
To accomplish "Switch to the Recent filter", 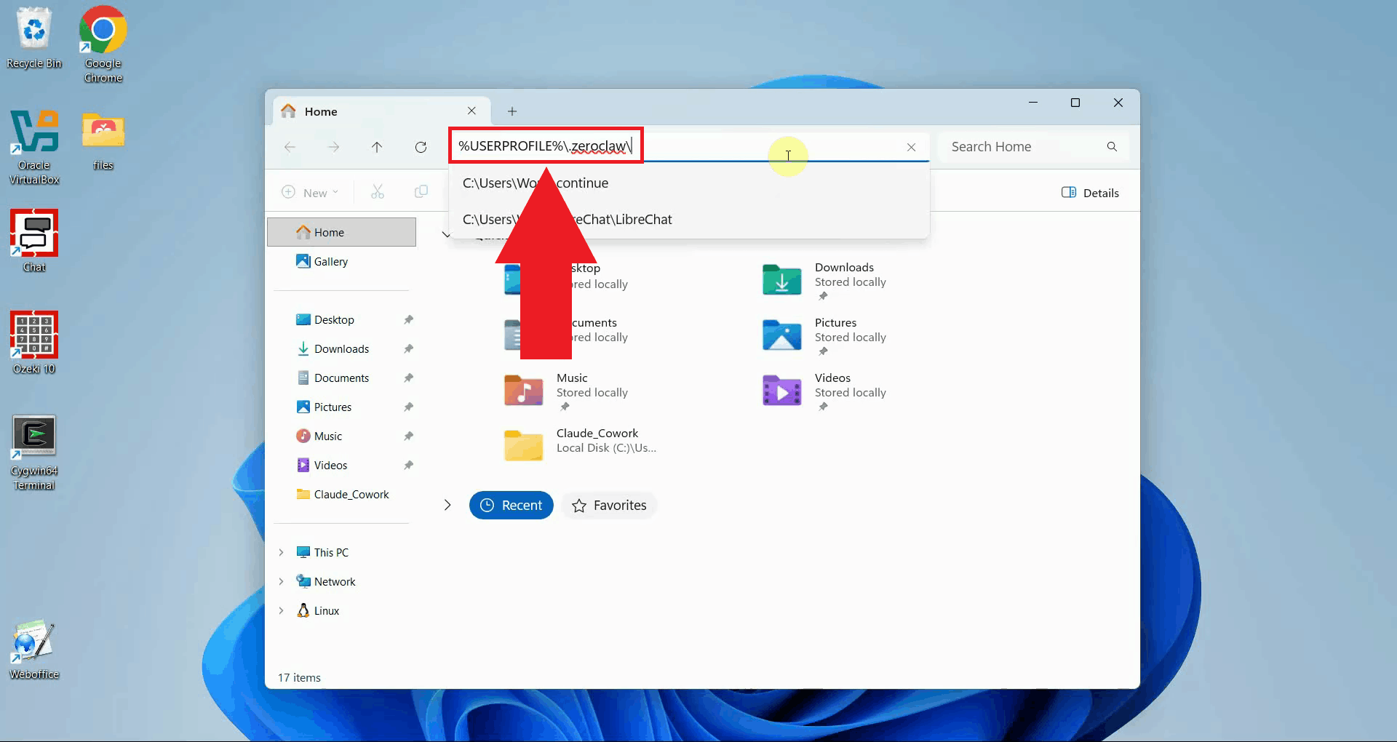I will (x=511, y=505).
